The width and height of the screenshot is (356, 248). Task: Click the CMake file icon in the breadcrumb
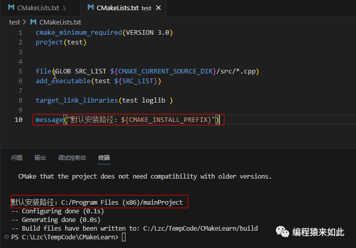pyautogui.click(x=33, y=22)
